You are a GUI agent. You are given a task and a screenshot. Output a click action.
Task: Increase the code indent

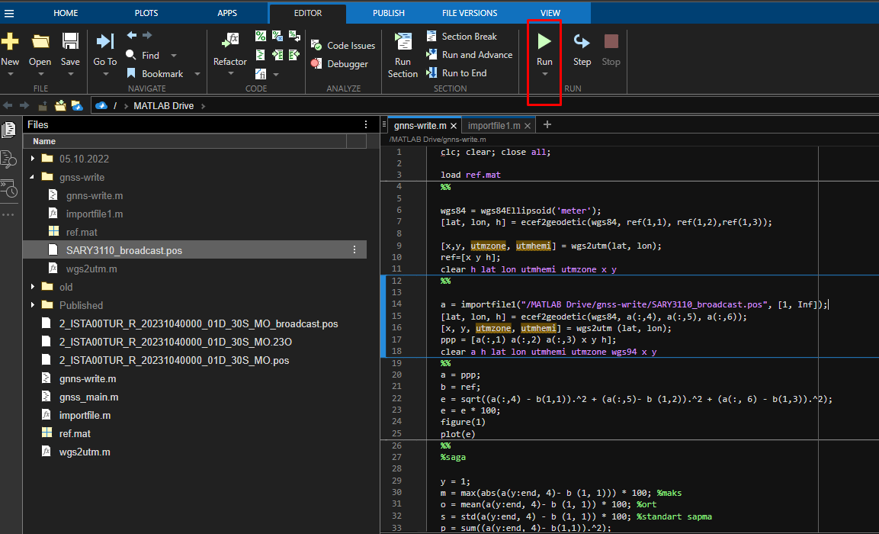pos(277,54)
